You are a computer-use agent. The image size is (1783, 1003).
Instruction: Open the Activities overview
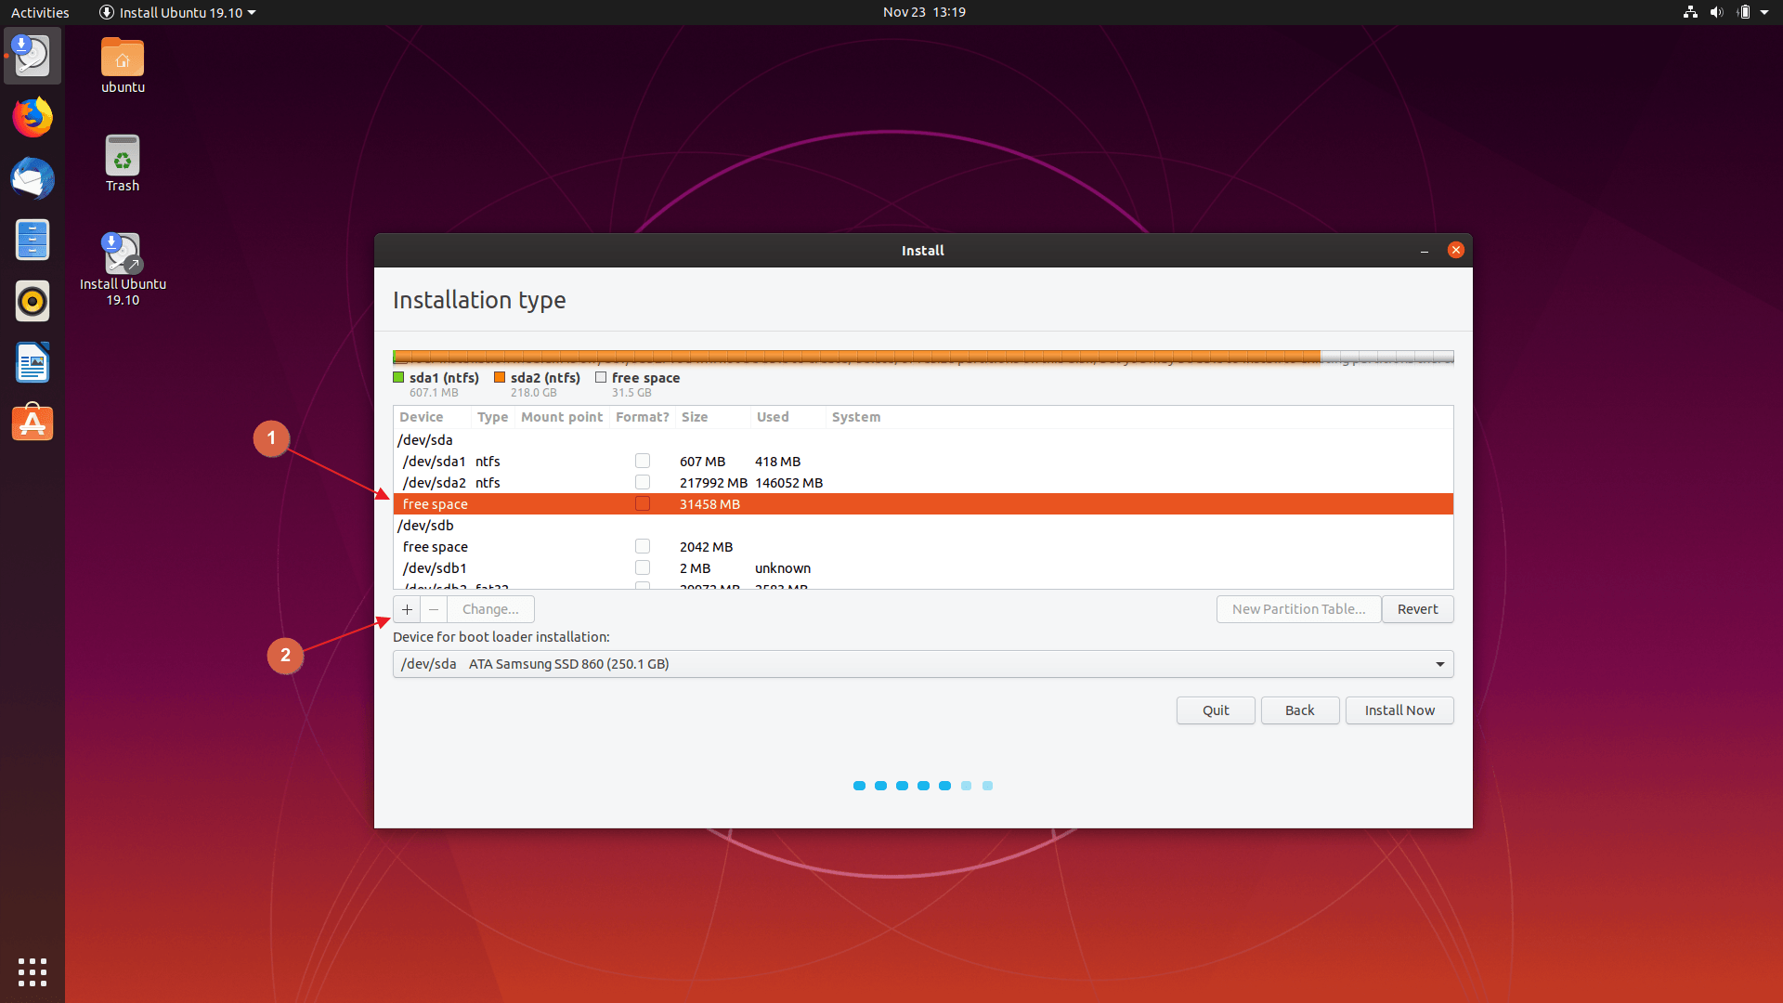40,12
